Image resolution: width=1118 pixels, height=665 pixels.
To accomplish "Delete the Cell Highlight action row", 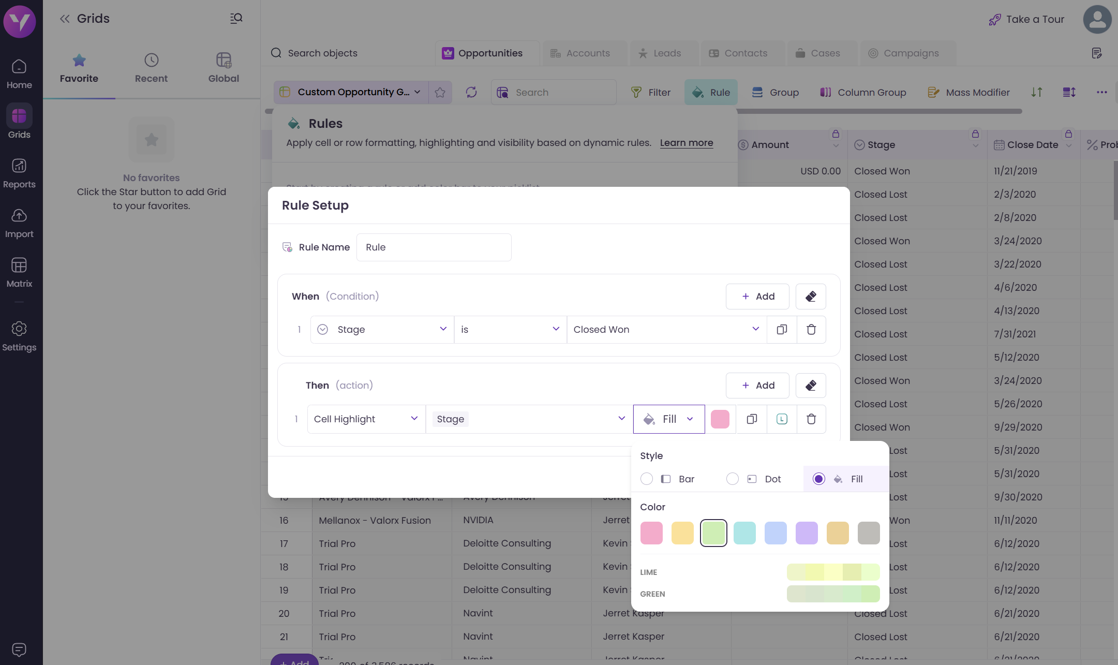I will 811,419.
